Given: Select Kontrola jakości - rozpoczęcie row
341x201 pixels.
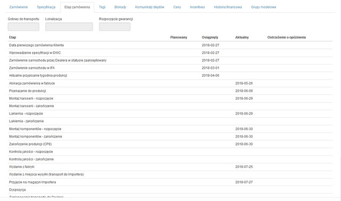Looking at the screenshot, I should (170, 152).
